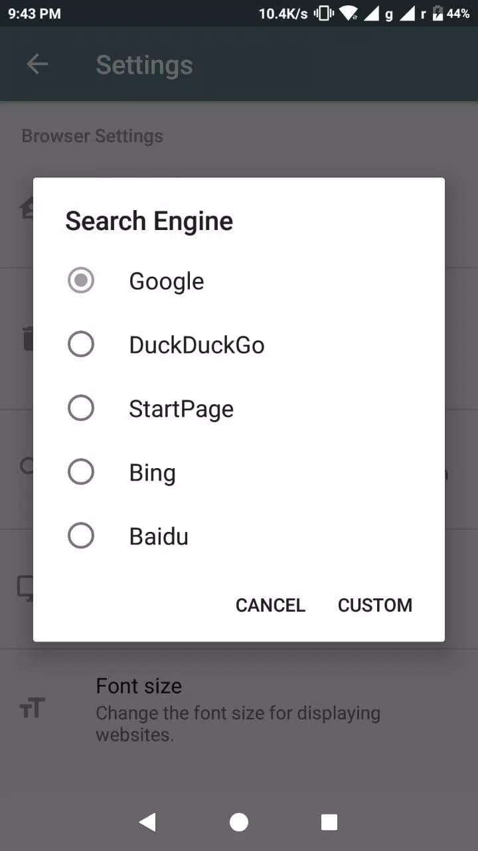Image resolution: width=478 pixels, height=851 pixels.
Task: Tap the CANCEL button
Action: [x=270, y=605]
